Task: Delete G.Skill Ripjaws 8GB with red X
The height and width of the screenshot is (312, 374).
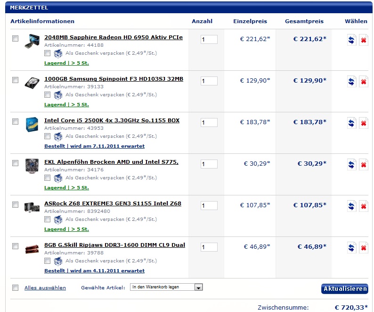Action: 364,248
